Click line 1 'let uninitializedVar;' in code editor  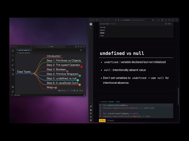click(x=115, y=105)
